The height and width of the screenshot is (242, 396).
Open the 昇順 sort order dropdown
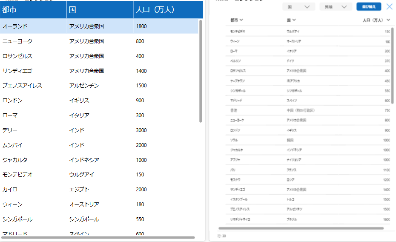tap(336, 7)
